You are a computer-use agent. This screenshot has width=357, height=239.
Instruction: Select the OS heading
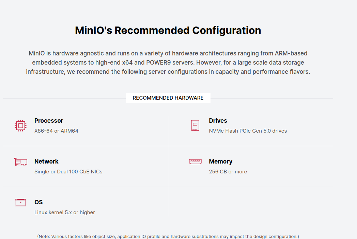tap(38, 202)
